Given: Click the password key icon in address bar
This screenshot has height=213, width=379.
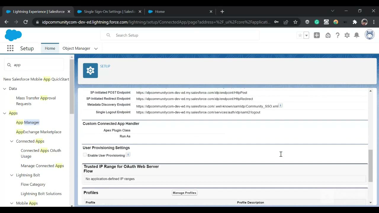Looking at the screenshot, I should (x=276, y=22).
